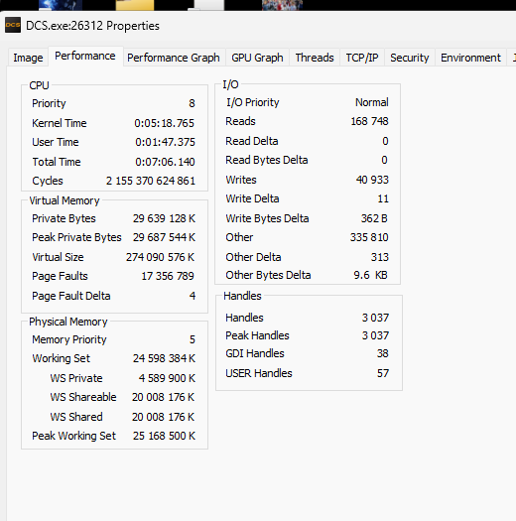Screen dimensions: 516x521
Task: Open the Environment tab
Action: point(470,58)
